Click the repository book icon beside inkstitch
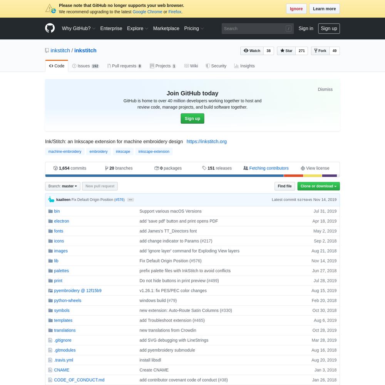385x385 pixels. coord(47,50)
